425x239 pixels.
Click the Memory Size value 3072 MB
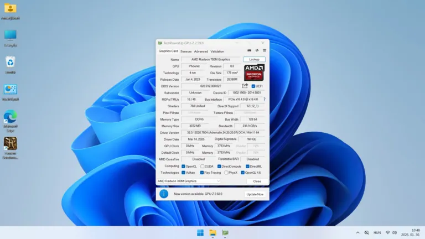point(195,126)
